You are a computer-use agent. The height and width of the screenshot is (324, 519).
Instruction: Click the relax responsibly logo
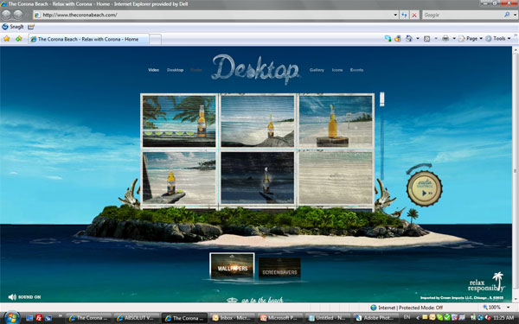tap(486, 283)
